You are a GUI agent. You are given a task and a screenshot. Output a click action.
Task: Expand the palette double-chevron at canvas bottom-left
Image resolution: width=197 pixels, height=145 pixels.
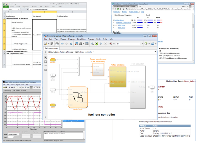[45, 117]
